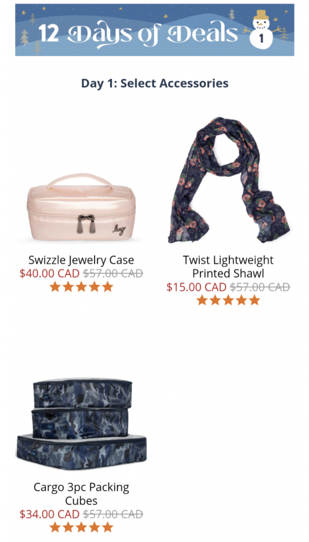
Task: Select the $15.00 CAD sale price
Action: click(x=196, y=287)
